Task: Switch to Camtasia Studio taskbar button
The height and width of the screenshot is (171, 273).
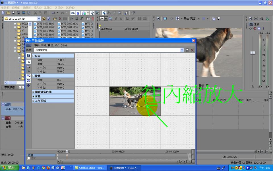Action: [x=90, y=168]
